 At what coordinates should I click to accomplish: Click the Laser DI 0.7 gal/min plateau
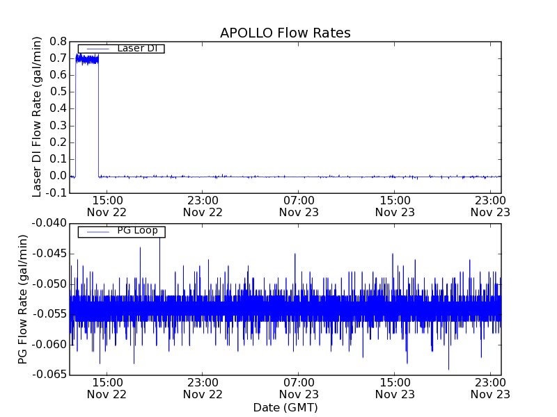[87, 60]
